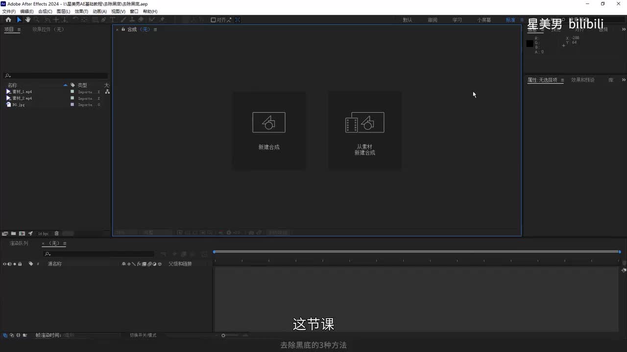Open the 合成(C) menu
627x352 pixels.
[x=45, y=11]
